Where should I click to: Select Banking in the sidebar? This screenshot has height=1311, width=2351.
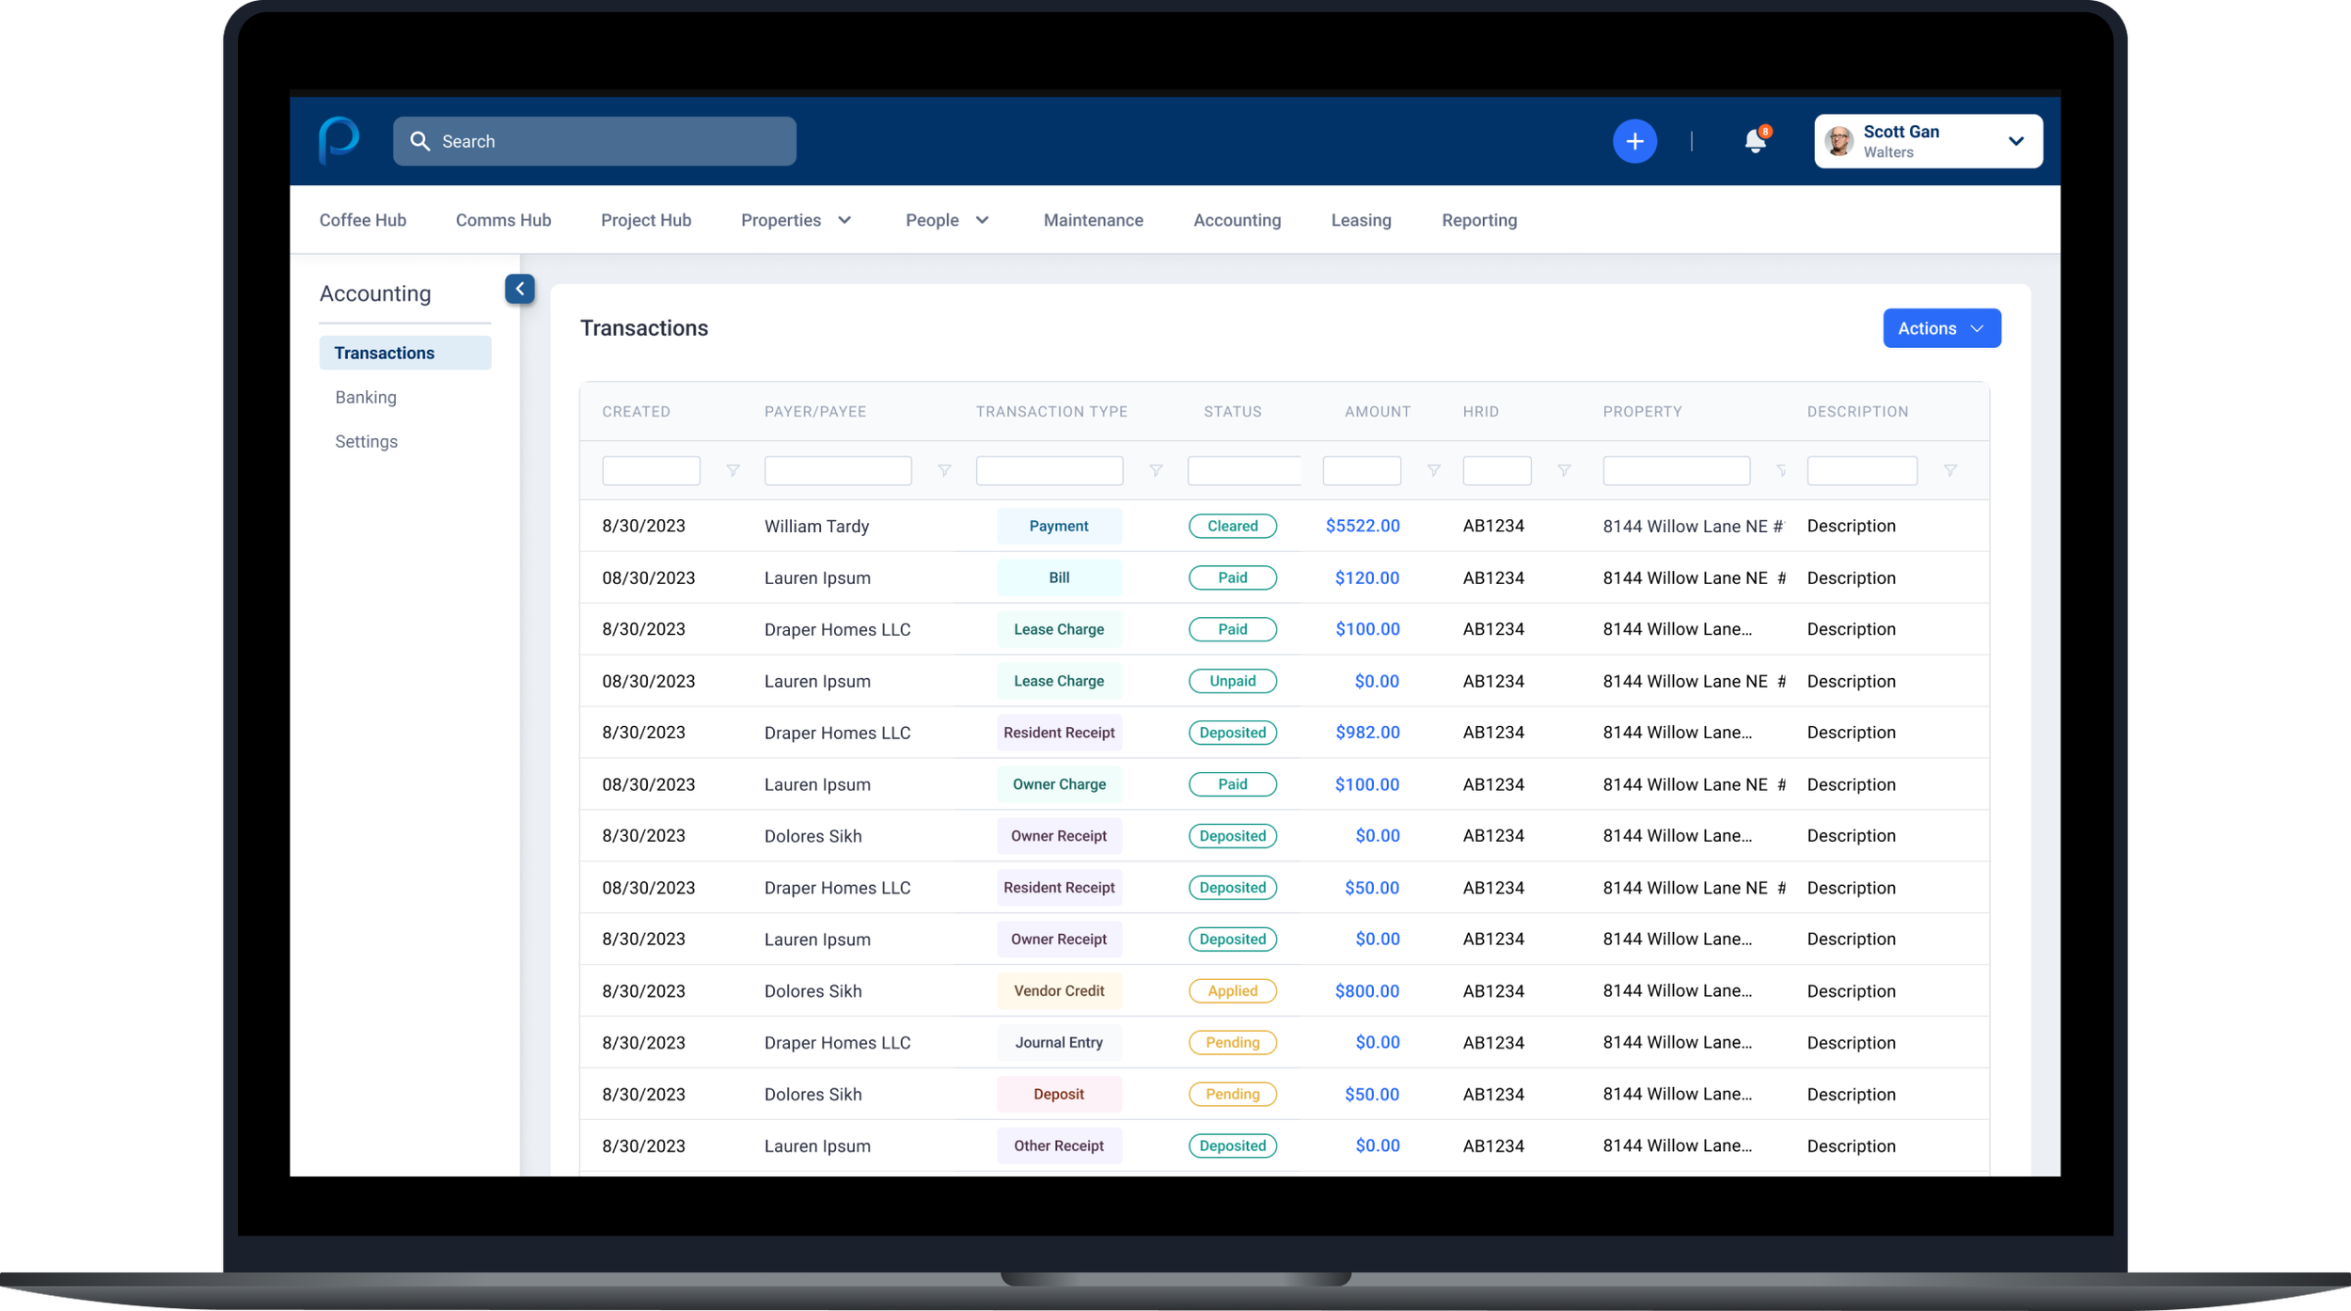pos(366,397)
